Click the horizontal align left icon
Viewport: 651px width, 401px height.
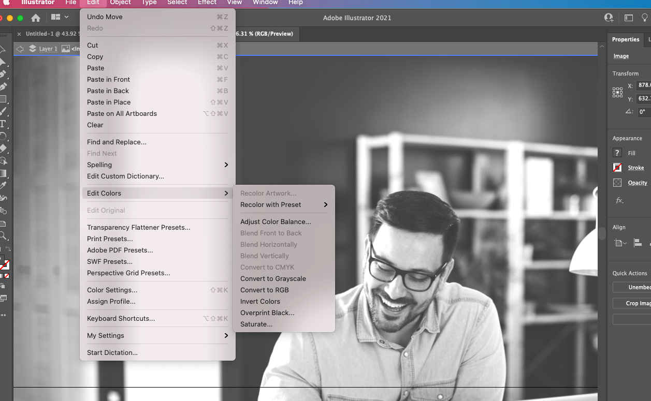click(638, 243)
